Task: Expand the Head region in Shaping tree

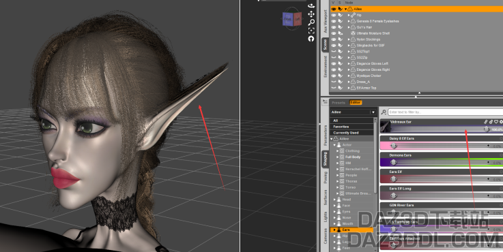Action: coord(335,200)
